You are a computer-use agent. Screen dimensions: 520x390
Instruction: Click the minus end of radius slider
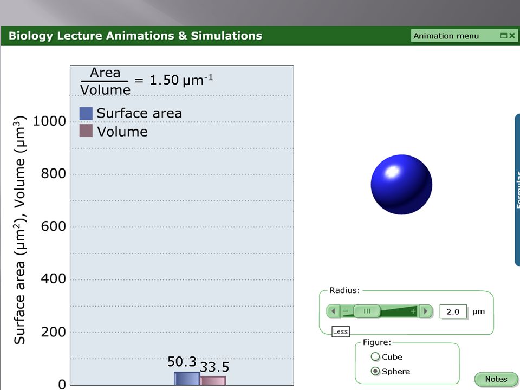pyautogui.click(x=346, y=311)
